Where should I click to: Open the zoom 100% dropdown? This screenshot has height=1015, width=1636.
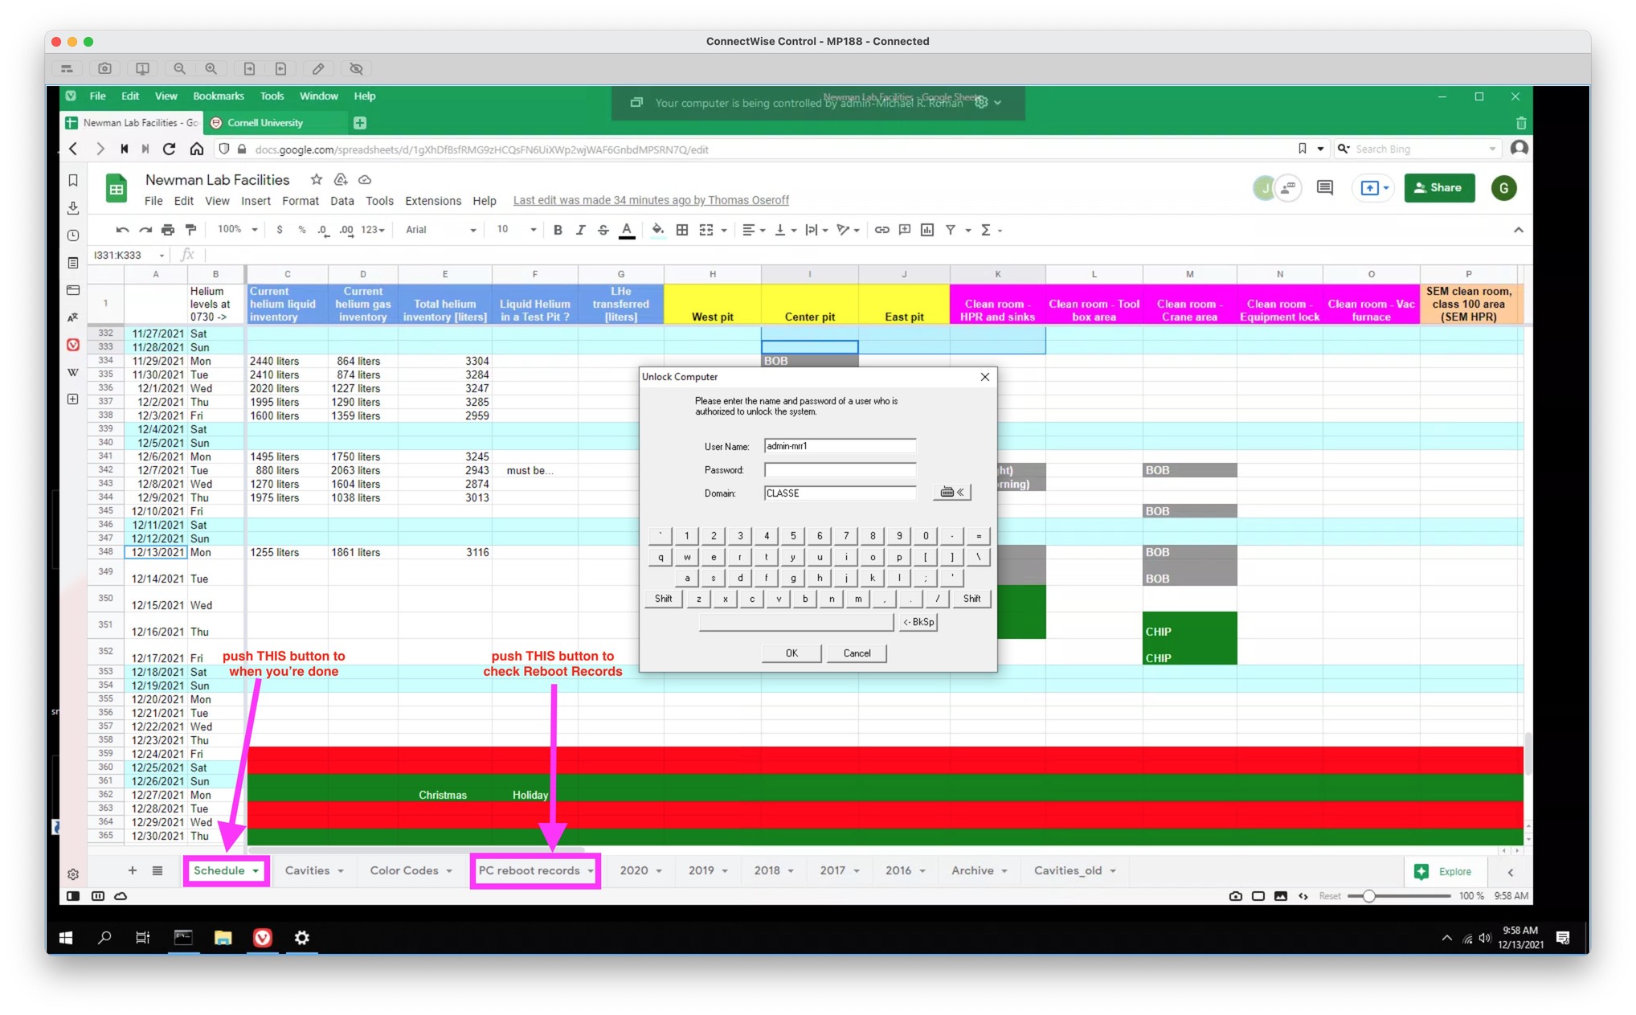point(237,230)
